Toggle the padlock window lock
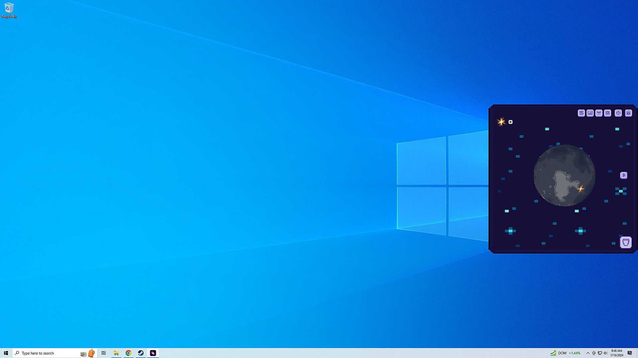The image size is (638, 358). click(628, 113)
